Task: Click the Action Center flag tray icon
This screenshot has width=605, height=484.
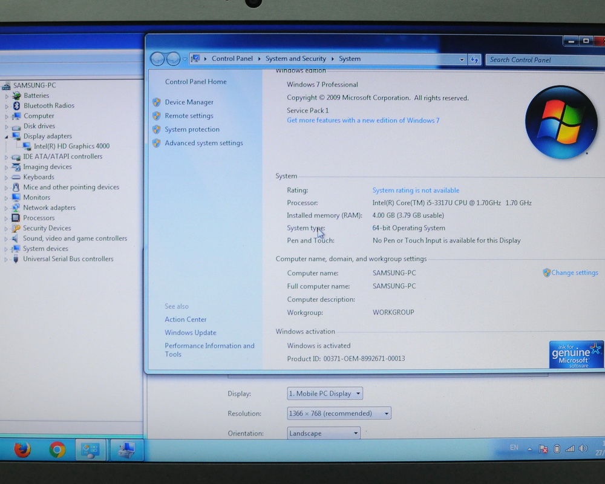Action: [543, 449]
